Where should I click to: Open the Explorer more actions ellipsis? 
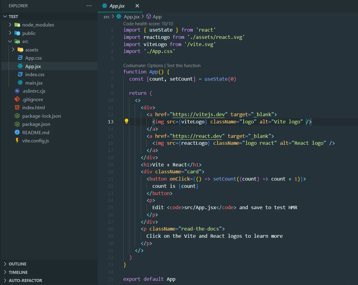89,6
